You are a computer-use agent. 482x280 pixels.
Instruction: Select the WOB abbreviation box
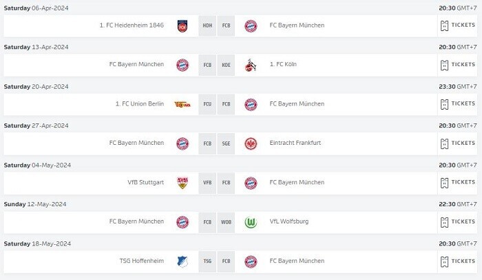coord(226,222)
